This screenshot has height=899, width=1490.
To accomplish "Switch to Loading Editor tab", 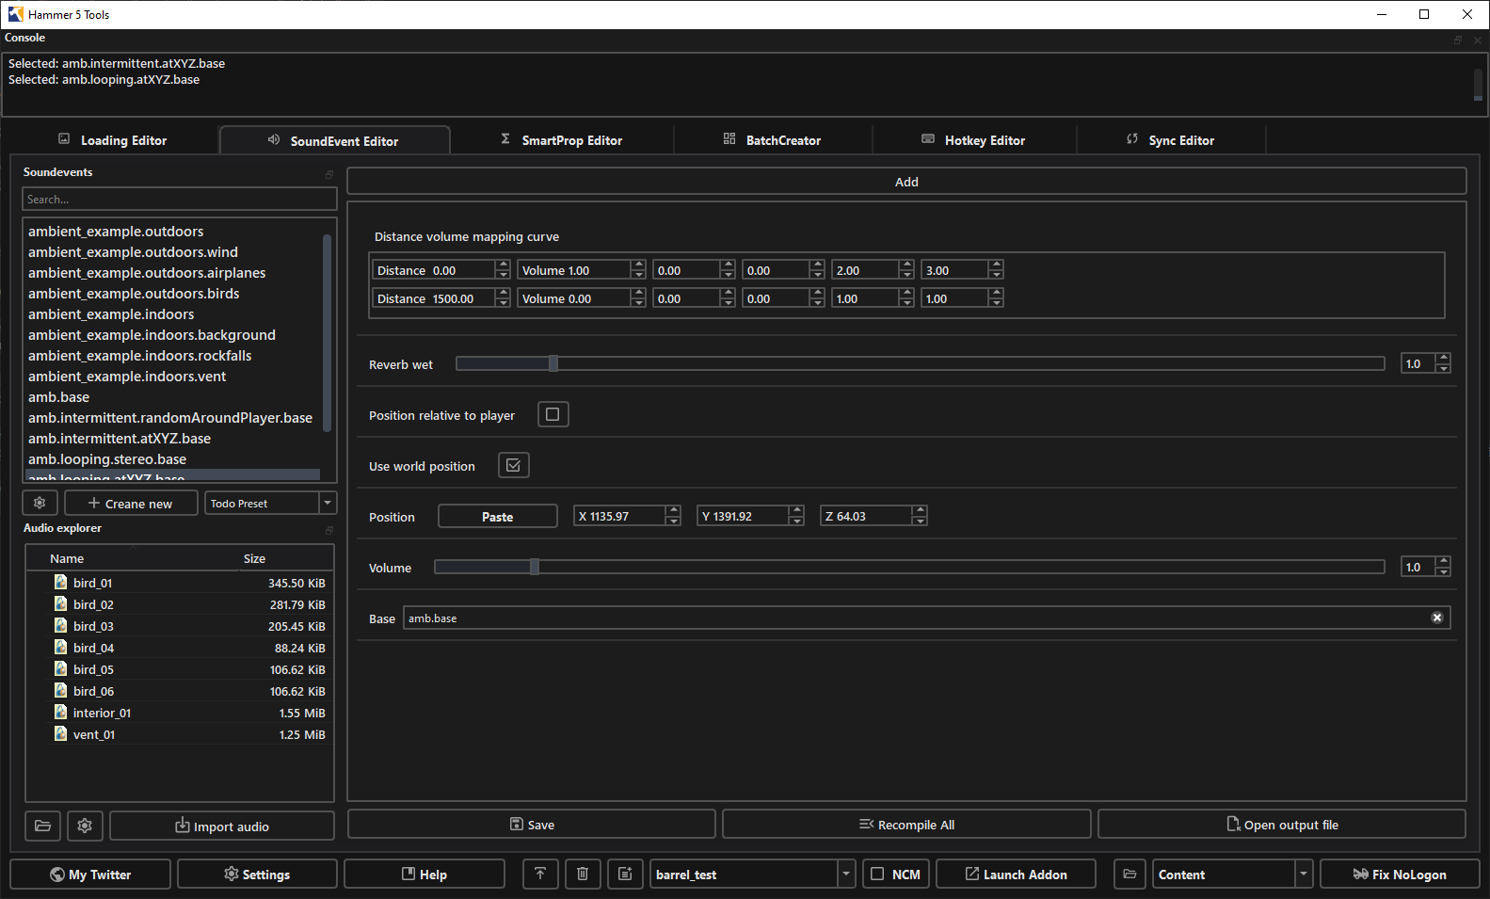I will [113, 140].
